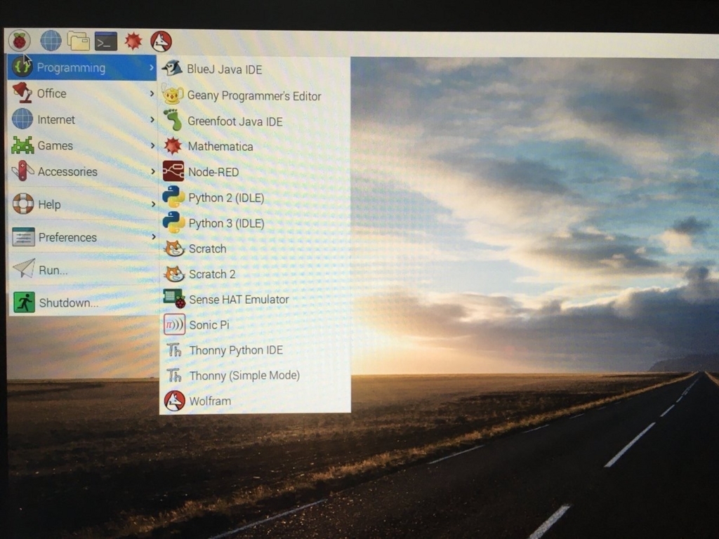Click the Help lifebuoy icon
The image size is (719, 539).
click(x=23, y=204)
